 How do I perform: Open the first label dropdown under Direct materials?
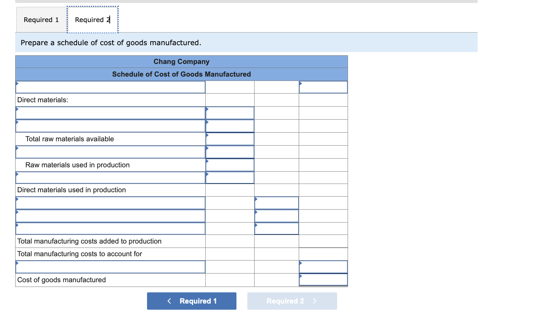(110, 113)
